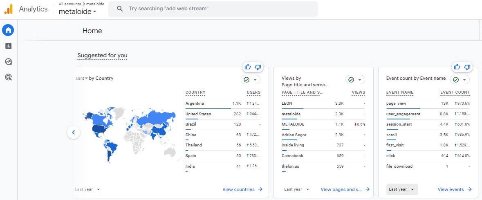Click the Home page title
This screenshot has height=200, width=482.
(92, 31)
